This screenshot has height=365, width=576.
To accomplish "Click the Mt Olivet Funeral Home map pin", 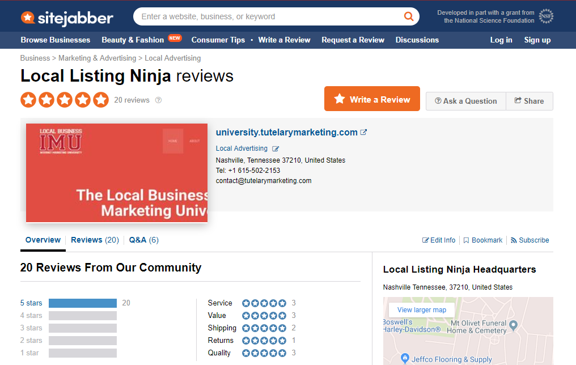I will click(x=514, y=325).
